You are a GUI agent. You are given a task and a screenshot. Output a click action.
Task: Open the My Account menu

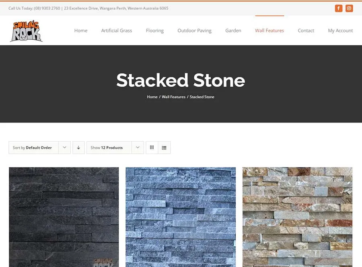pos(340,31)
